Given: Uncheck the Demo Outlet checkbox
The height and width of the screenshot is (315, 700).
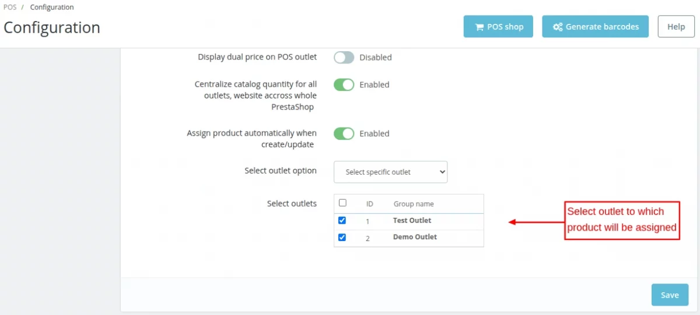Looking at the screenshot, I should coord(342,238).
